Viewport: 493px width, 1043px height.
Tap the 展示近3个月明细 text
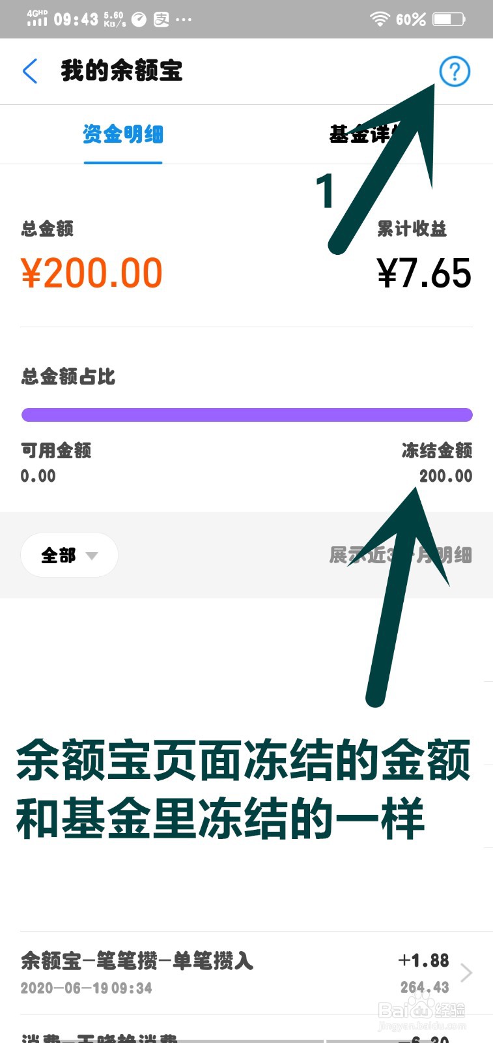tap(401, 555)
